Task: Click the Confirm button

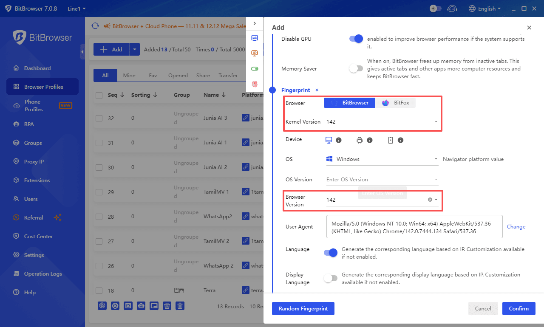Action: [518, 308]
